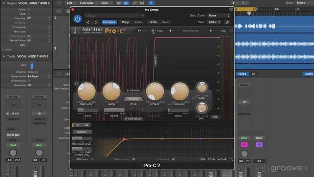Image resolution: width=314 pixels, height=177 pixels.
Task: Collapse the Side Chain section
Action: pos(133,119)
